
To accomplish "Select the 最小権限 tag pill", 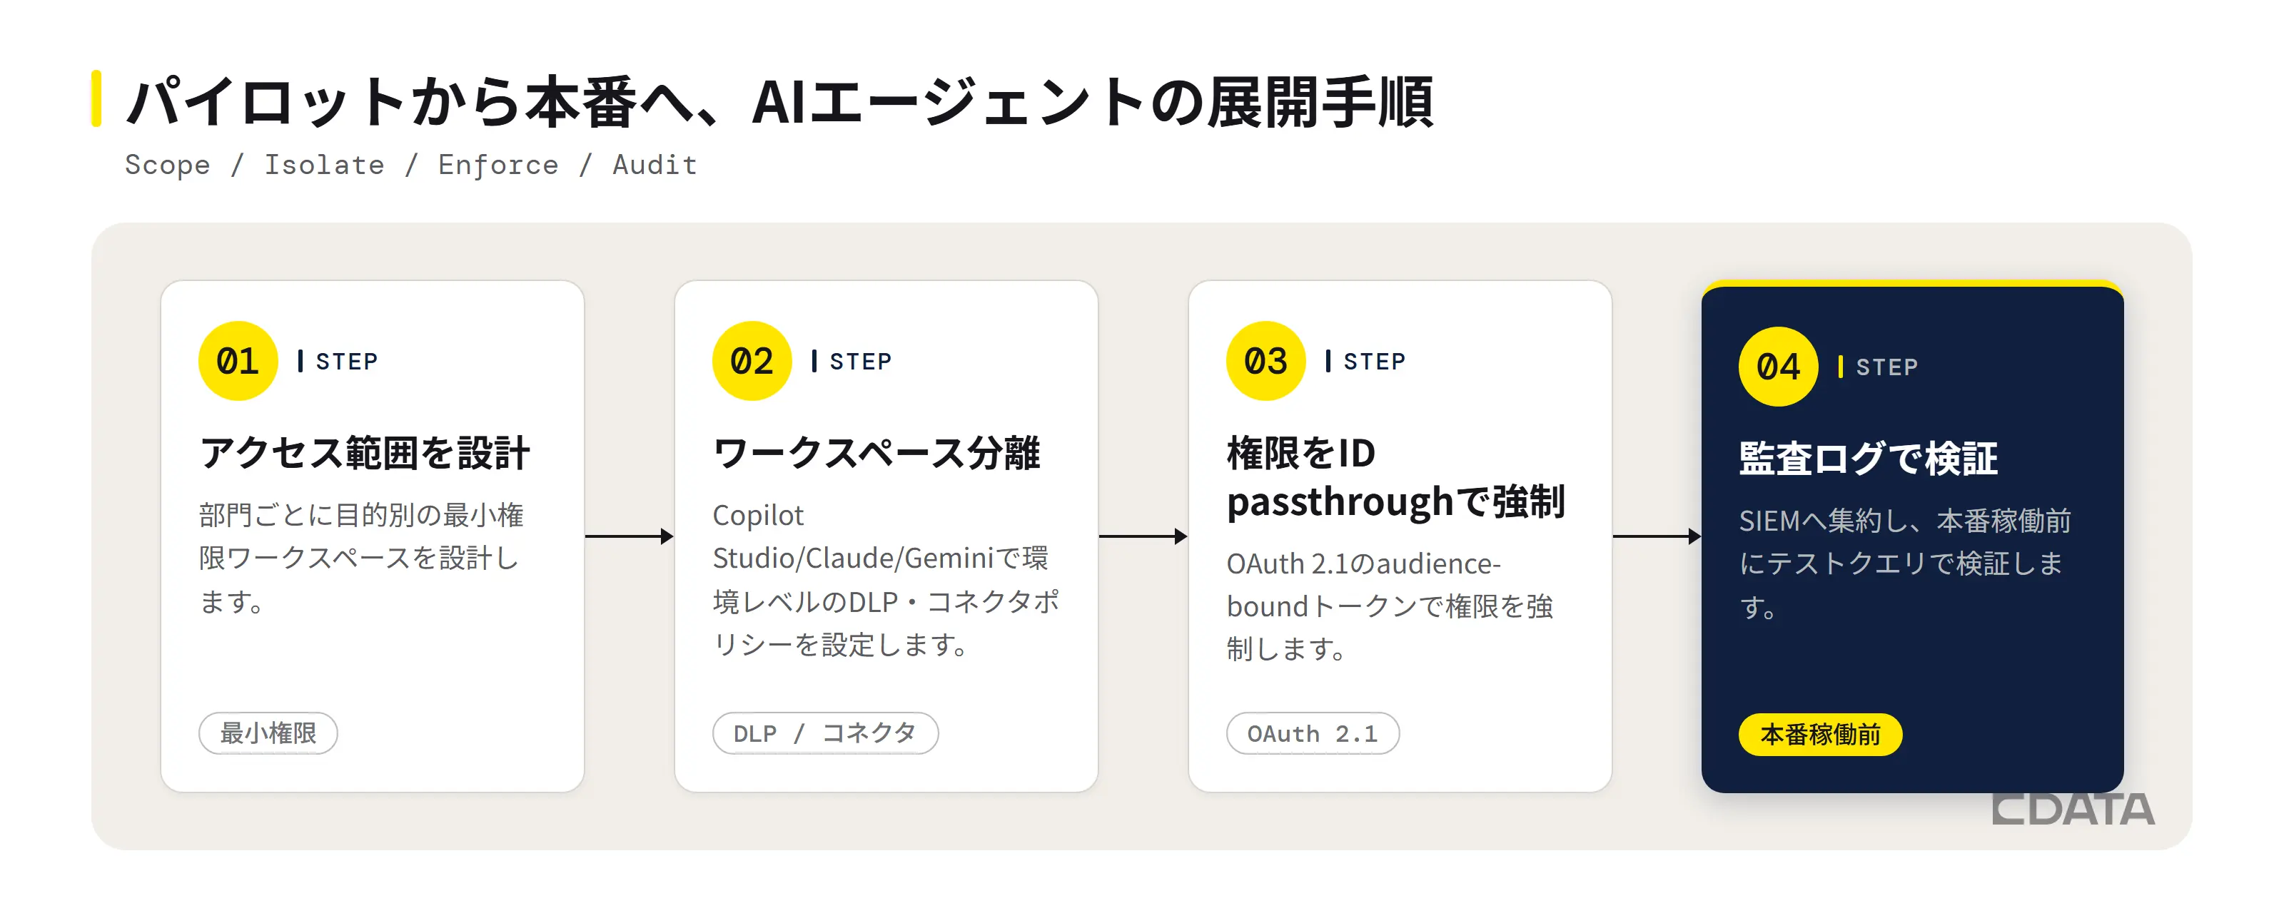I will click(268, 733).
